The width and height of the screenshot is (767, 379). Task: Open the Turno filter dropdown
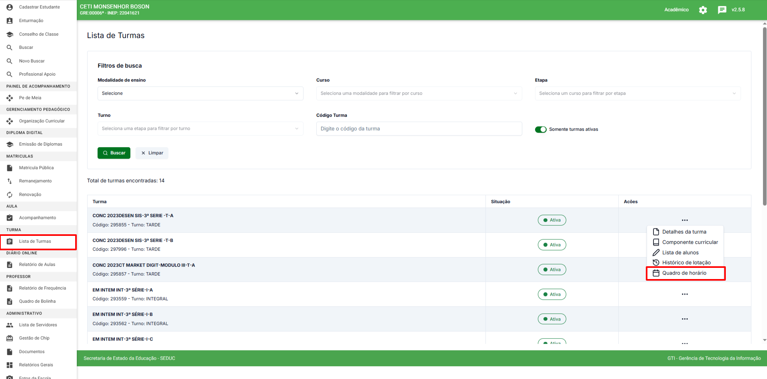point(200,129)
